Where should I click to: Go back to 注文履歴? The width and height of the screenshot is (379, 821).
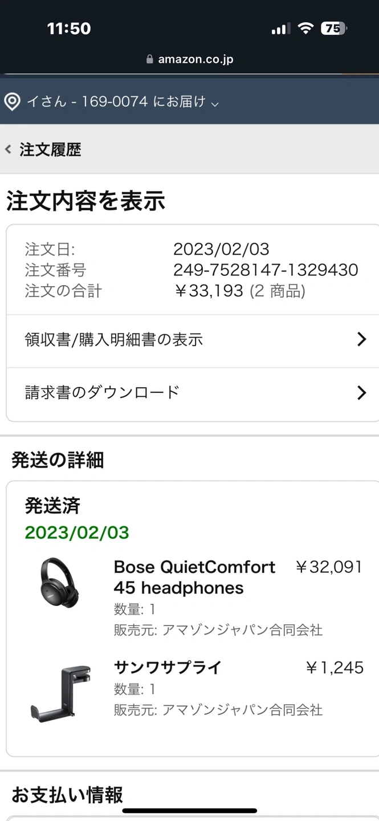(x=50, y=149)
